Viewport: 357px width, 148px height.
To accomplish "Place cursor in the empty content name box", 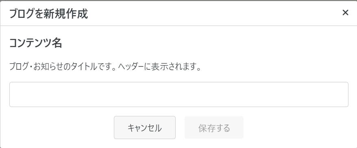I will [179, 94].
